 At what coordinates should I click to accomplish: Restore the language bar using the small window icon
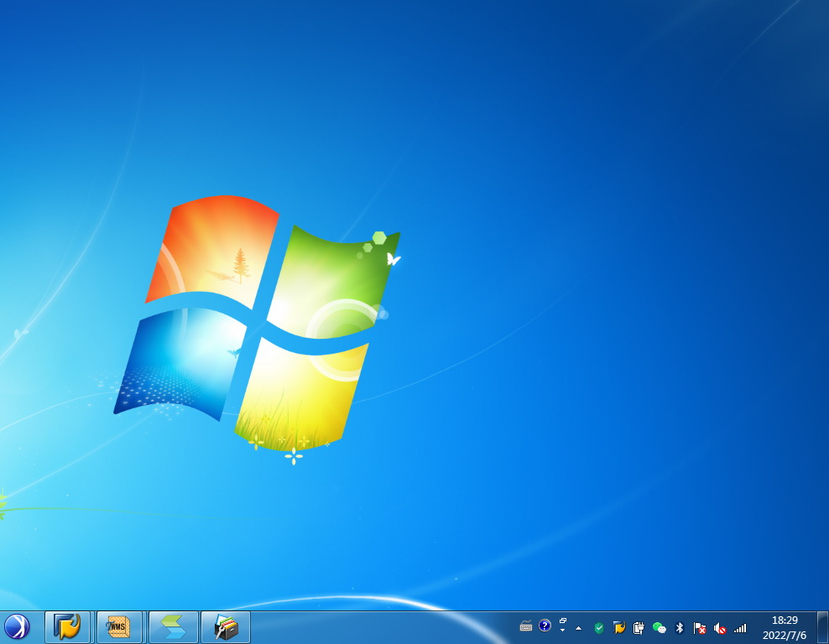[563, 621]
